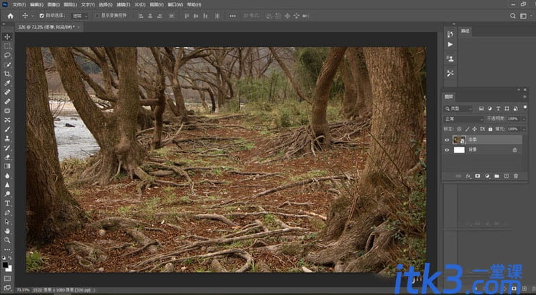
Task: Open the 类型 layer filter dropdown
Action: coord(458,109)
